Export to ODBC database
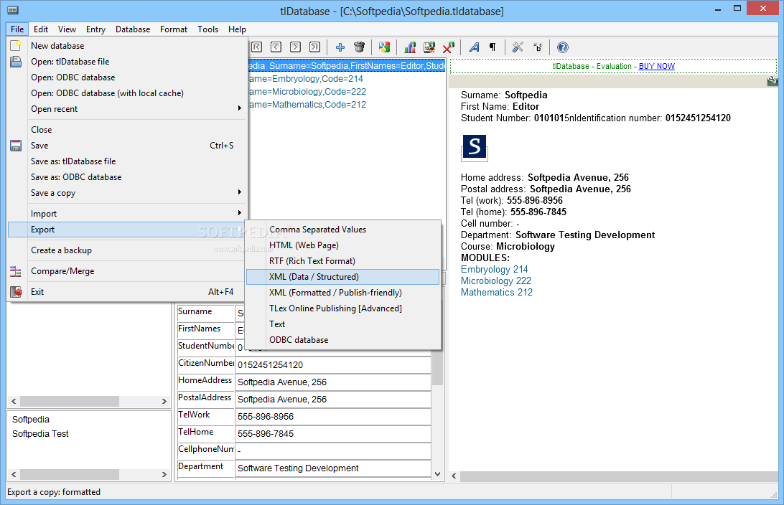Screen dimensions: 784x505 (342, 340)
